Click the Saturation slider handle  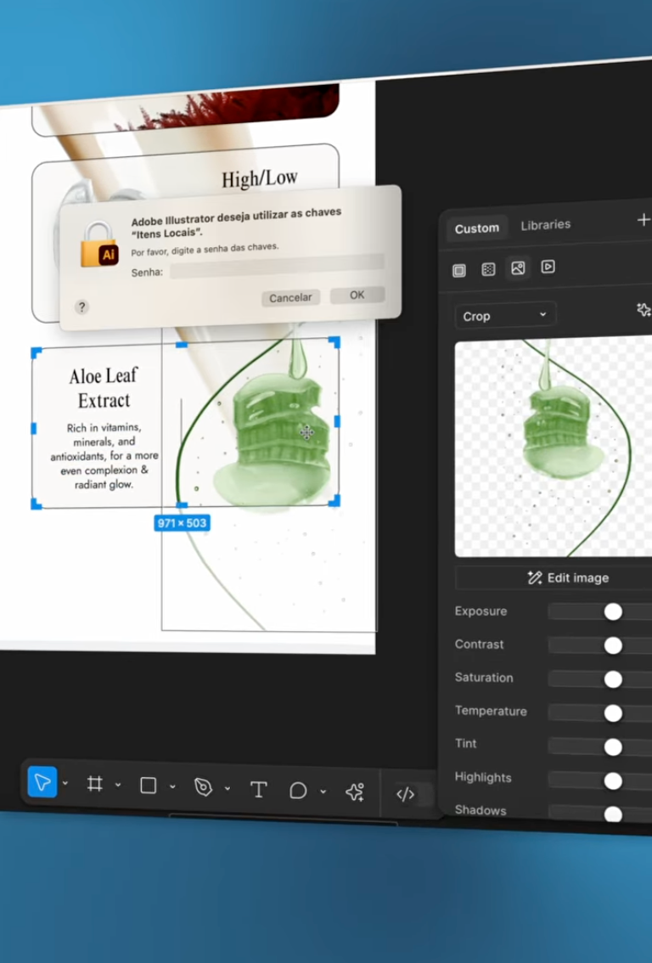tap(613, 679)
